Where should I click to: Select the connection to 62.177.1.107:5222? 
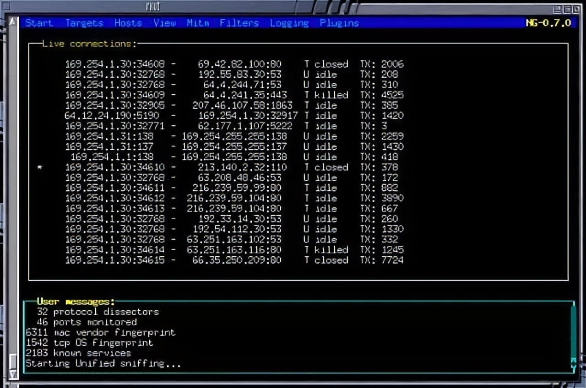click(x=226, y=126)
